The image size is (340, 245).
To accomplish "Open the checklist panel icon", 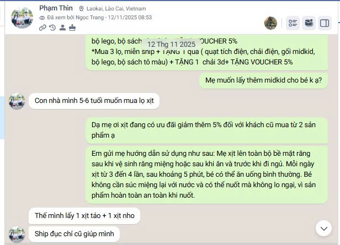I will (293, 23).
